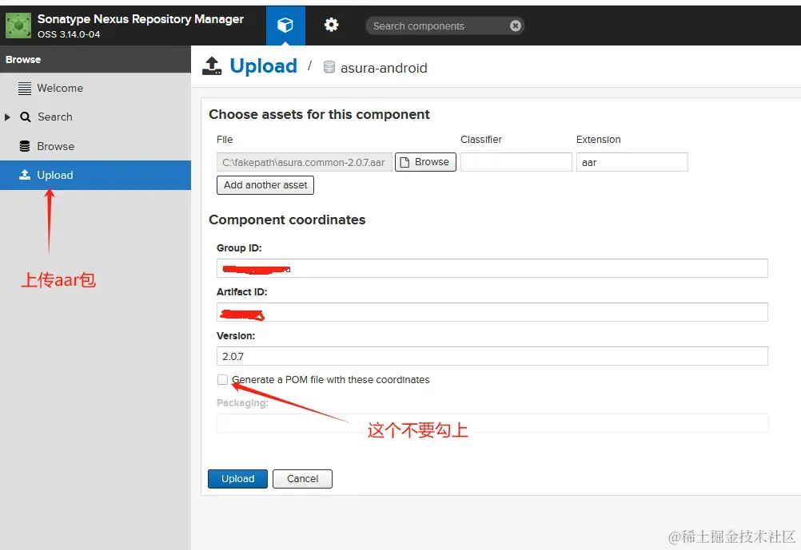This screenshot has height=550, width=801.
Task: Toggle Generate a POM file checkbox
Action: coord(222,380)
